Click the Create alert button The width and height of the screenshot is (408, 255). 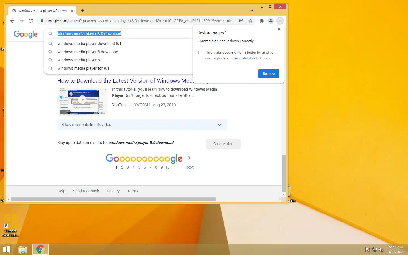(x=224, y=144)
